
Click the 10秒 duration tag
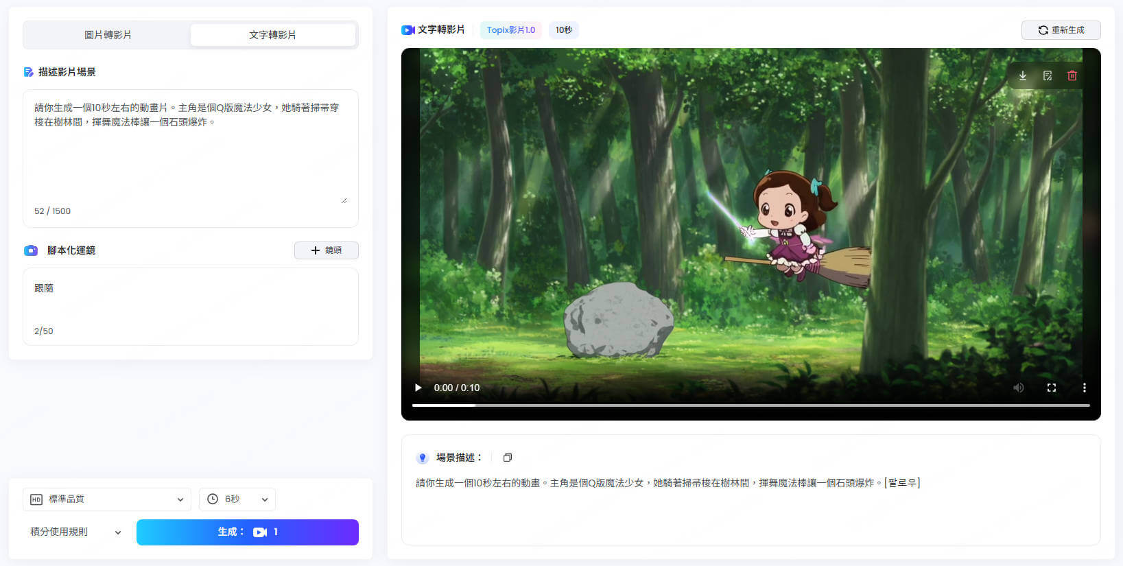(564, 30)
